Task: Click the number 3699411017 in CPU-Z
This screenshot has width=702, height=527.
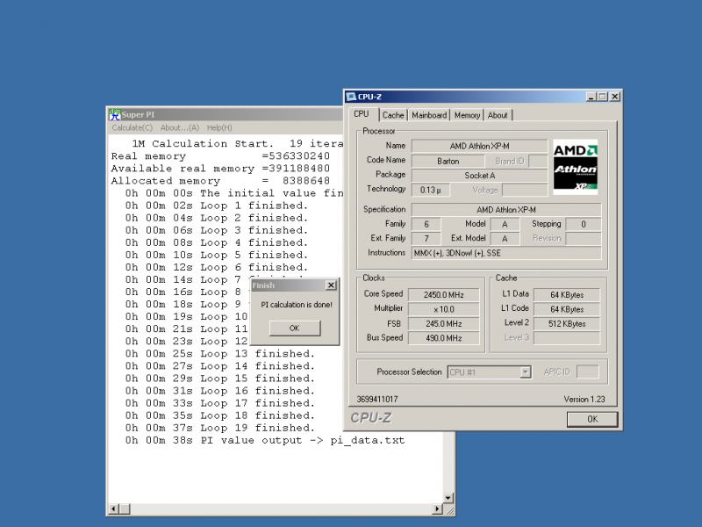Action: pyautogui.click(x=377, y=399)
